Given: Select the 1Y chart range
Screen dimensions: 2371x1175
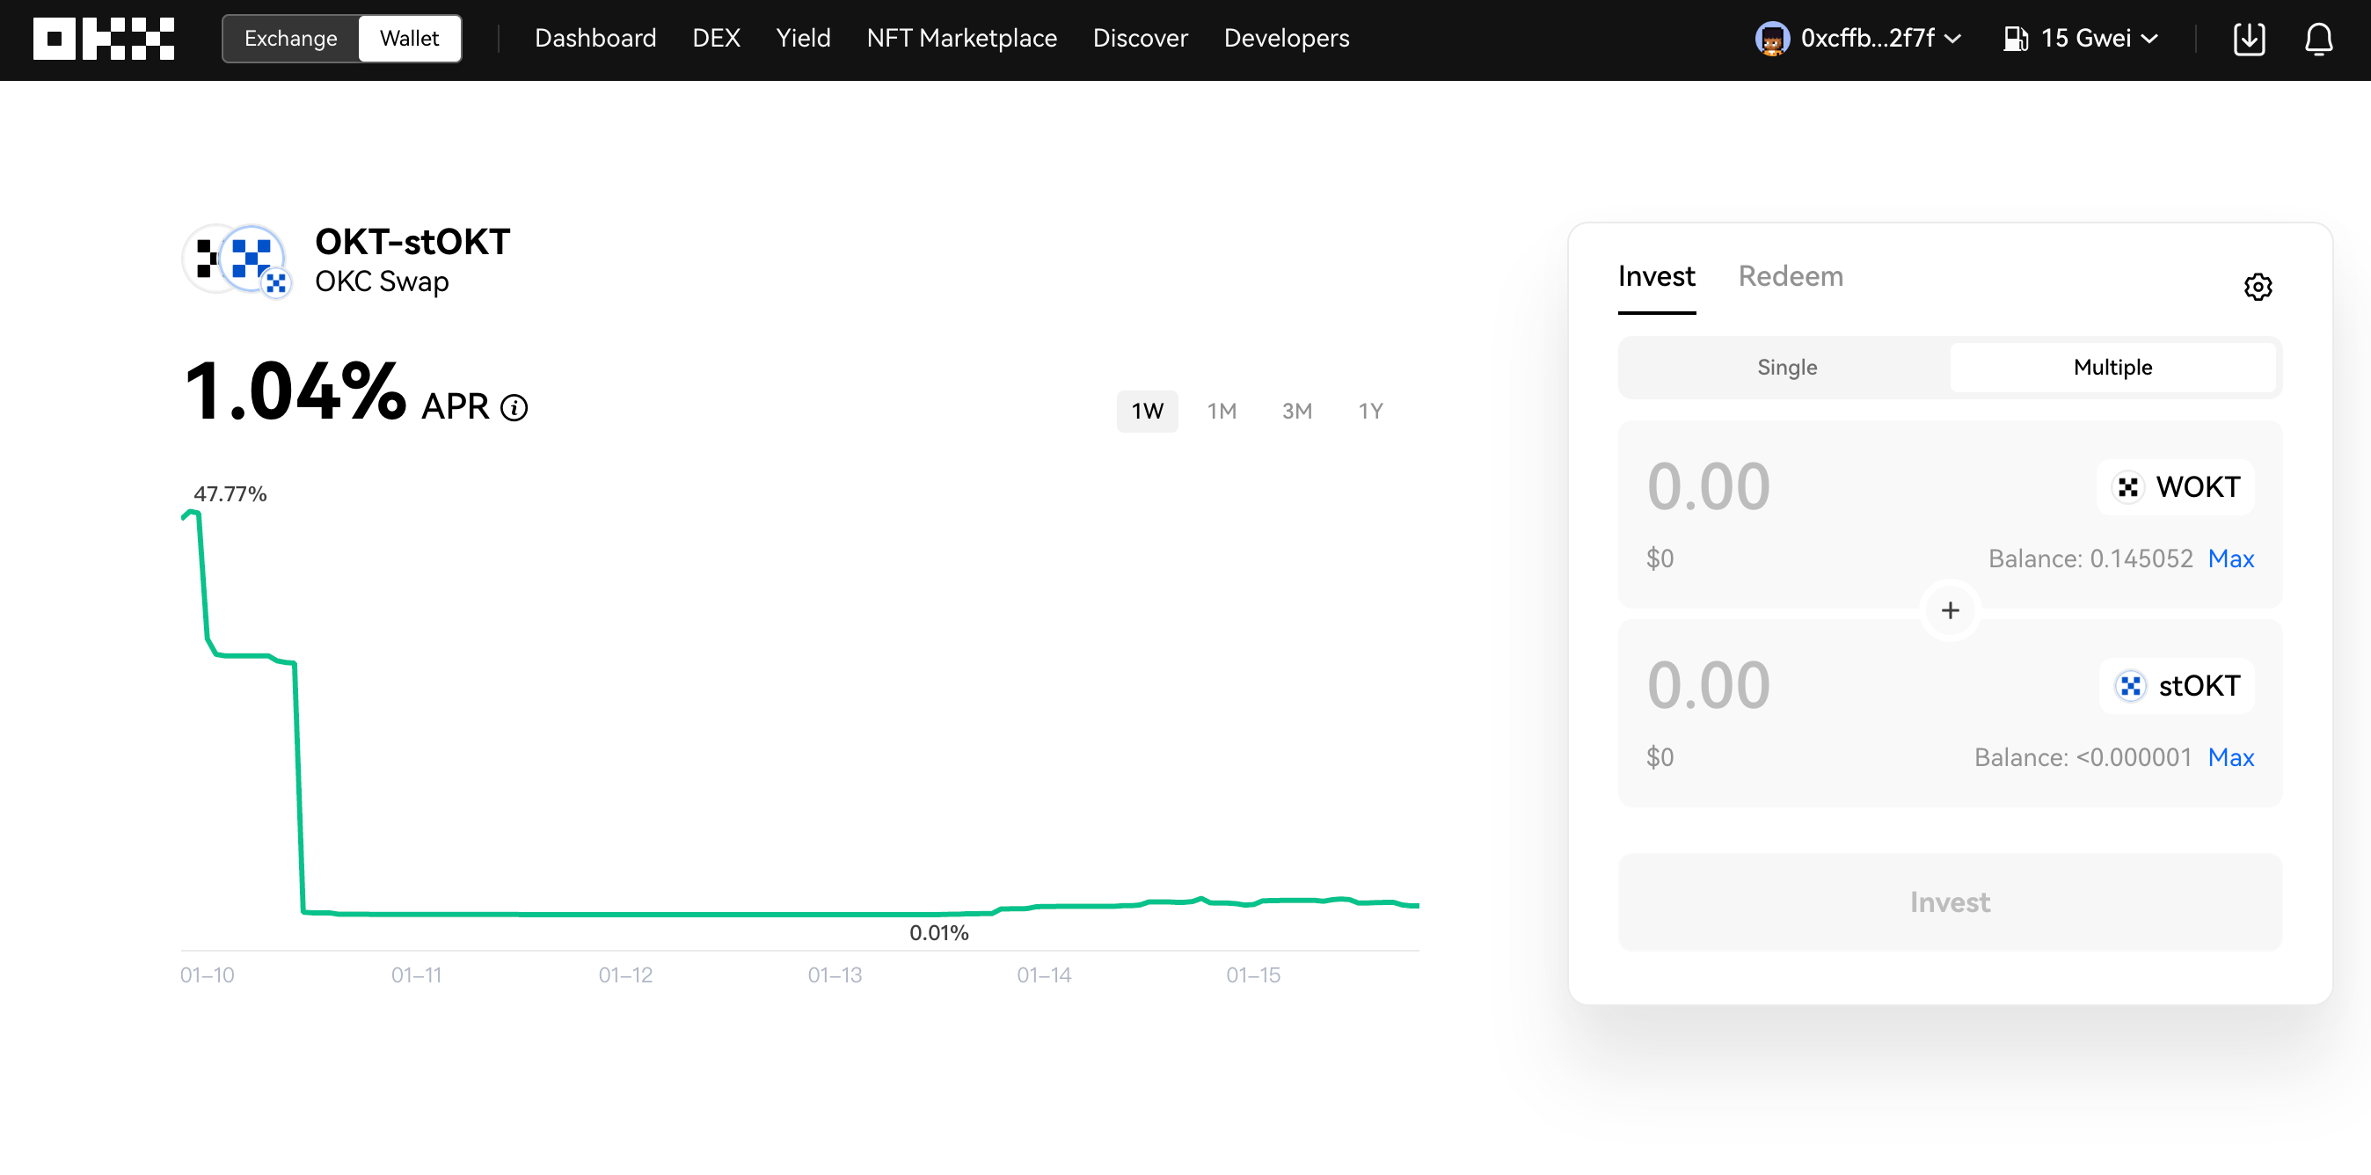Looking at the screenshot, I should 1370,412.
